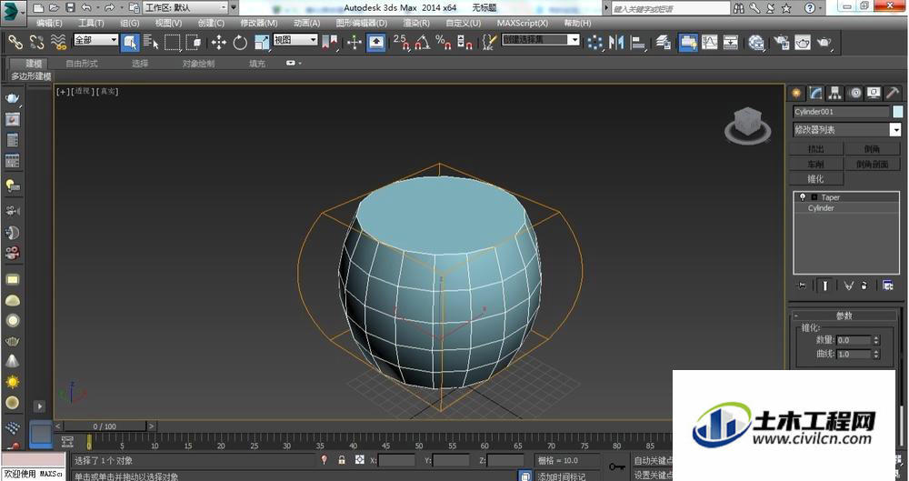Click the Lathe modifier button
This screenshot has width=909, height=481.
815,165
